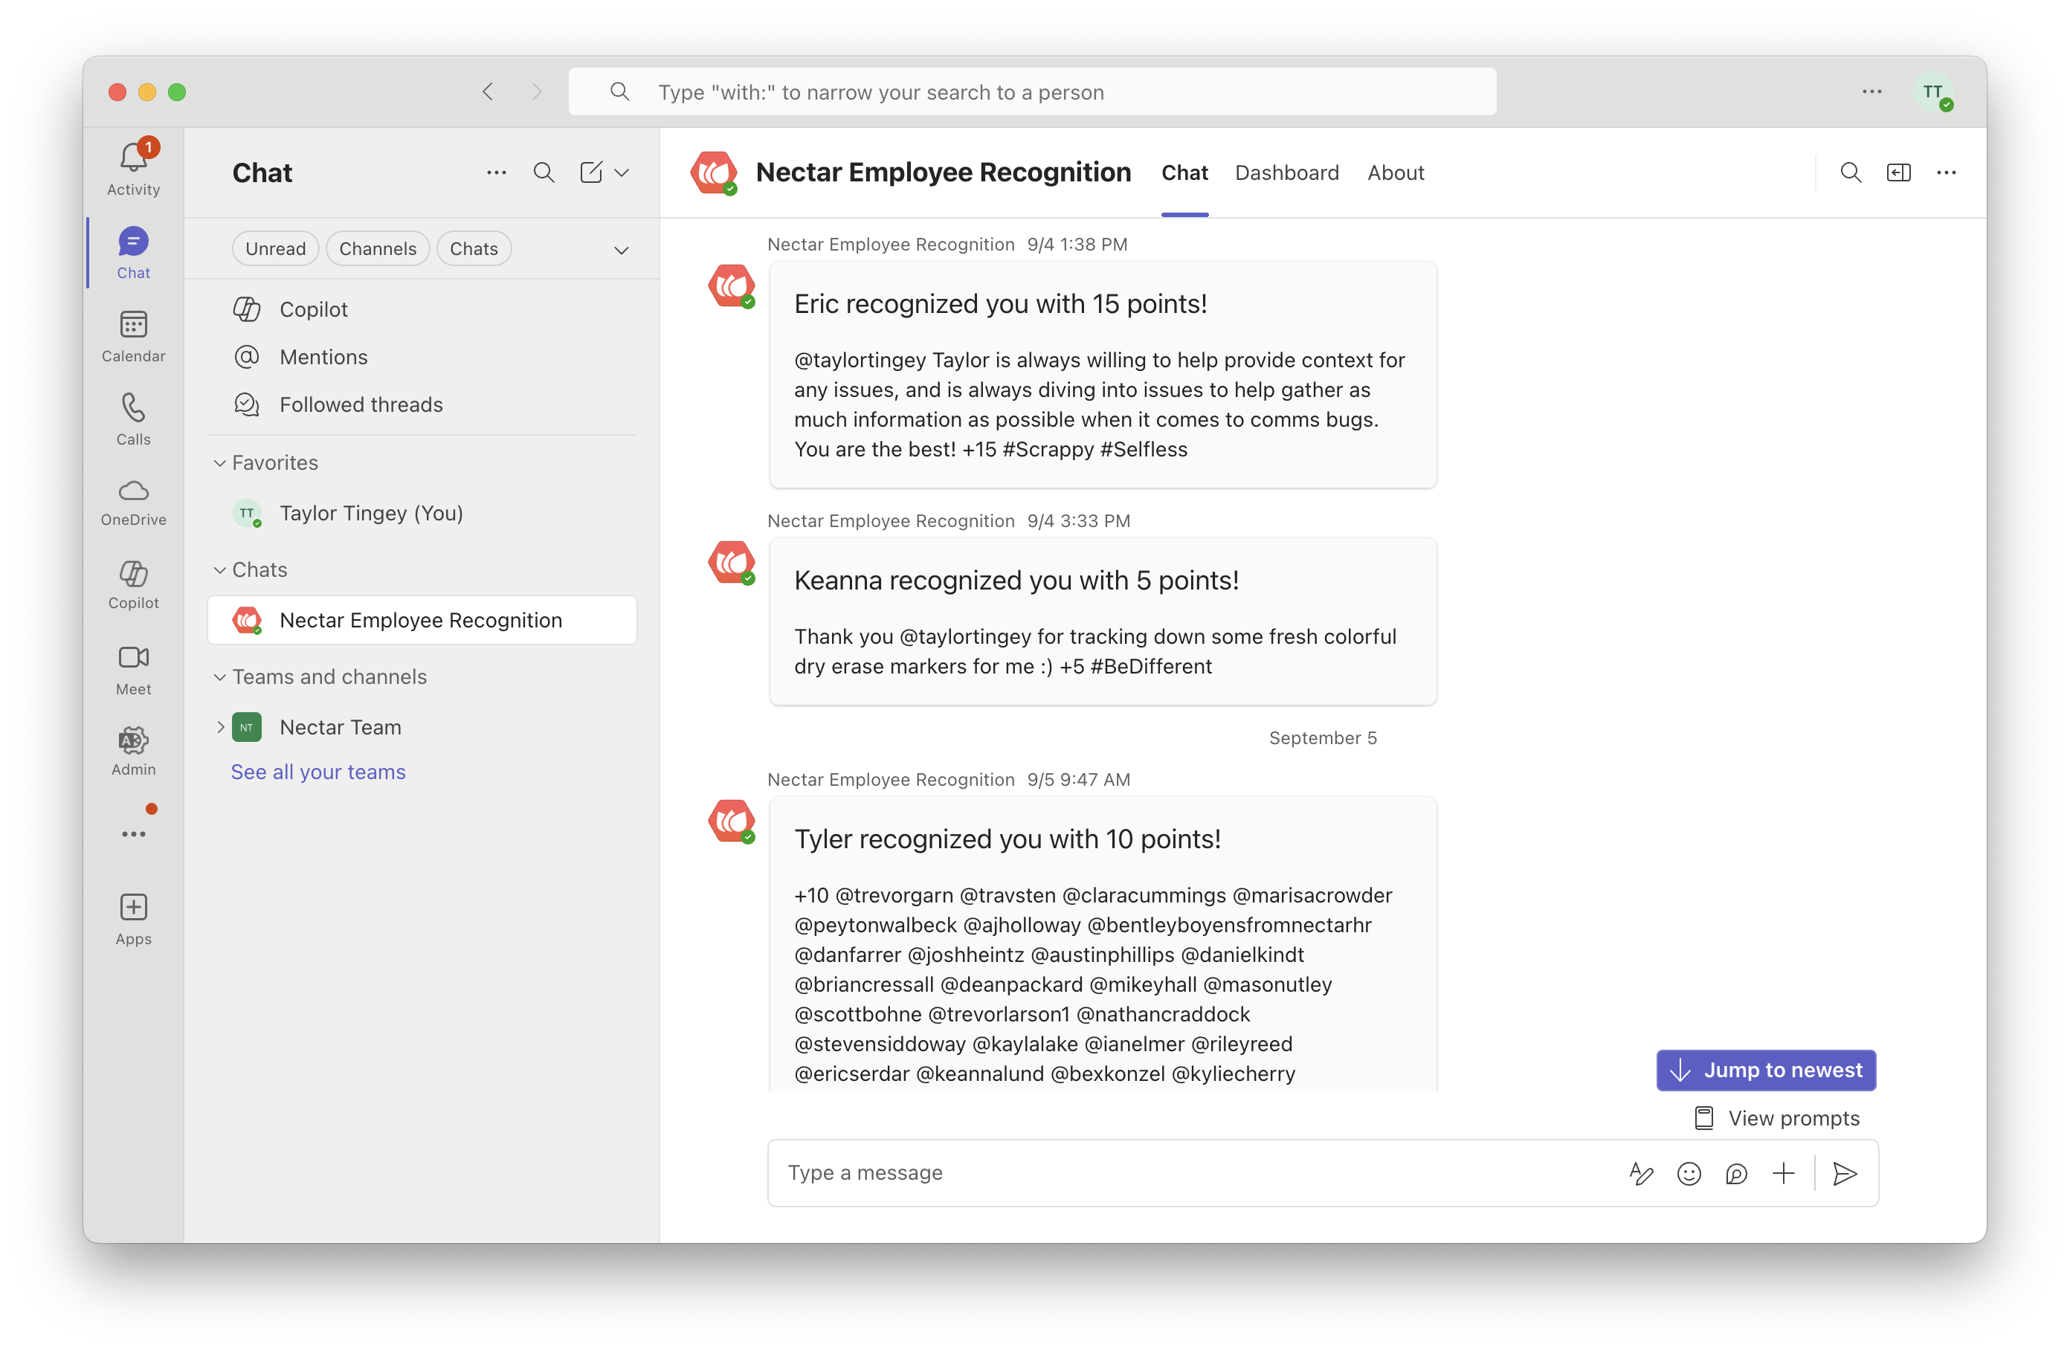Viewport: 2070px width, 1353px height.
Task: Show only Channels in the list
Action: (378, 248)
